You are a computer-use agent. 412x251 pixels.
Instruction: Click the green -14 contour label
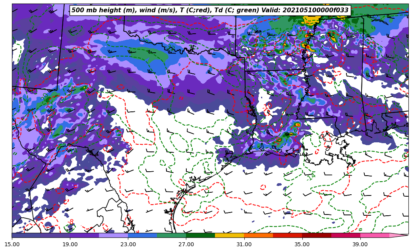[x=310, y=176]
